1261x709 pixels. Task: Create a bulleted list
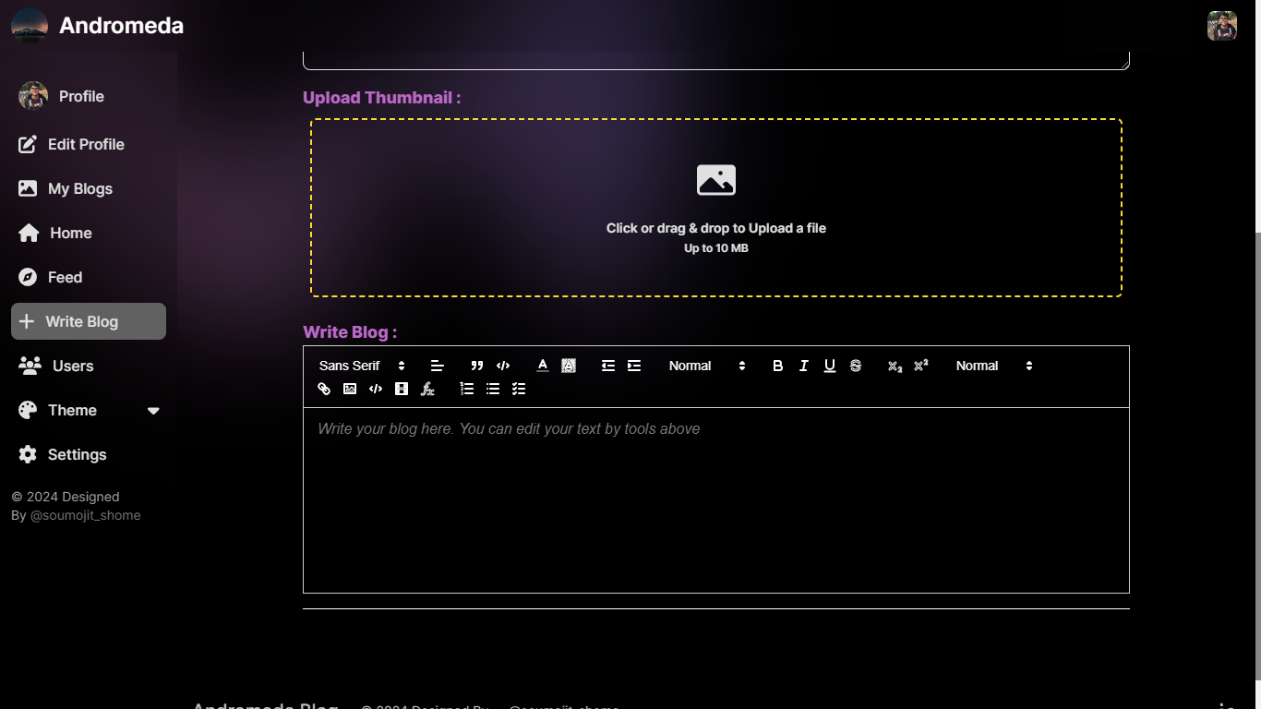(493, 389)
